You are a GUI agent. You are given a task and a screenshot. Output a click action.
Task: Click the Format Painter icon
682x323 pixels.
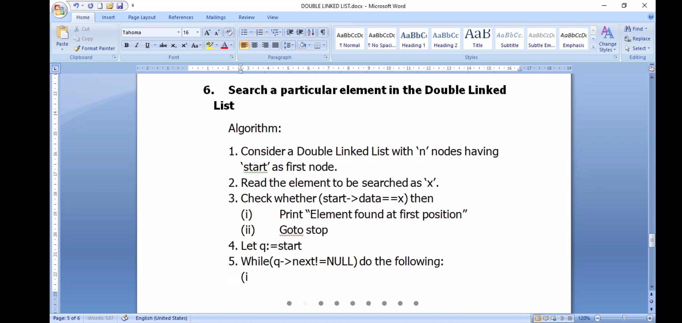[x=77, y=48]
